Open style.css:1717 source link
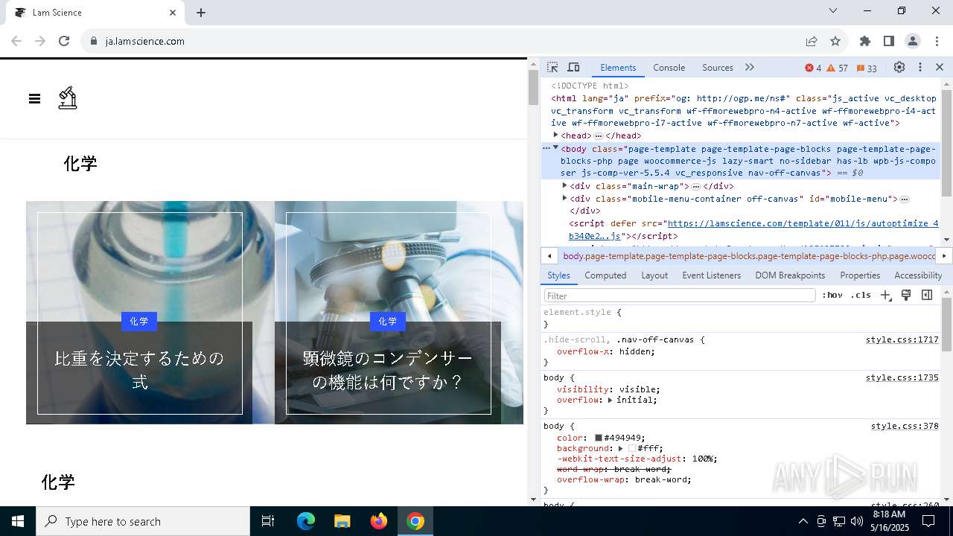The height and width of the screenshot is (536, 953). tap(902, 339)
